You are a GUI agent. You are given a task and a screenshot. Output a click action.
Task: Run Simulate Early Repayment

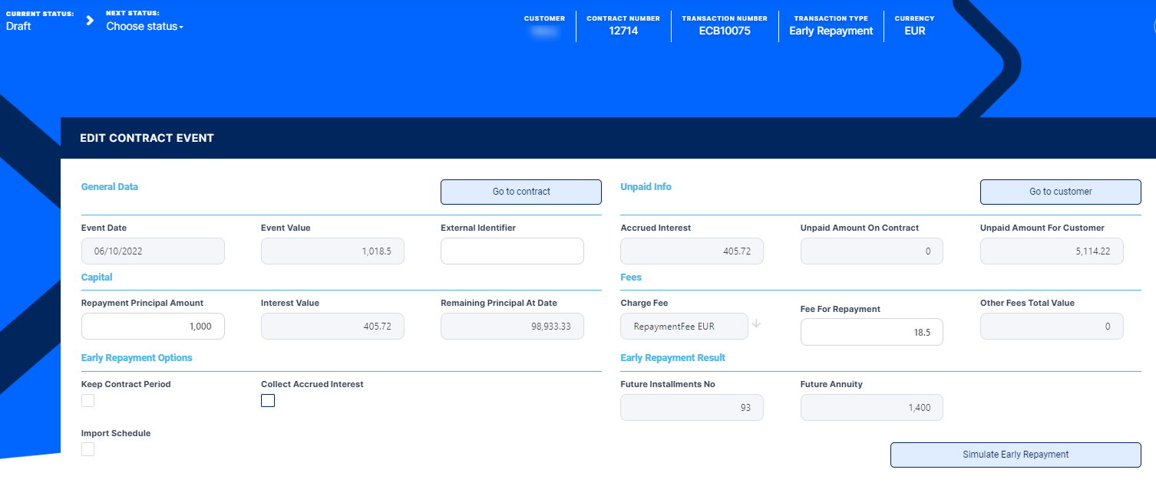tap(1016, 455)
